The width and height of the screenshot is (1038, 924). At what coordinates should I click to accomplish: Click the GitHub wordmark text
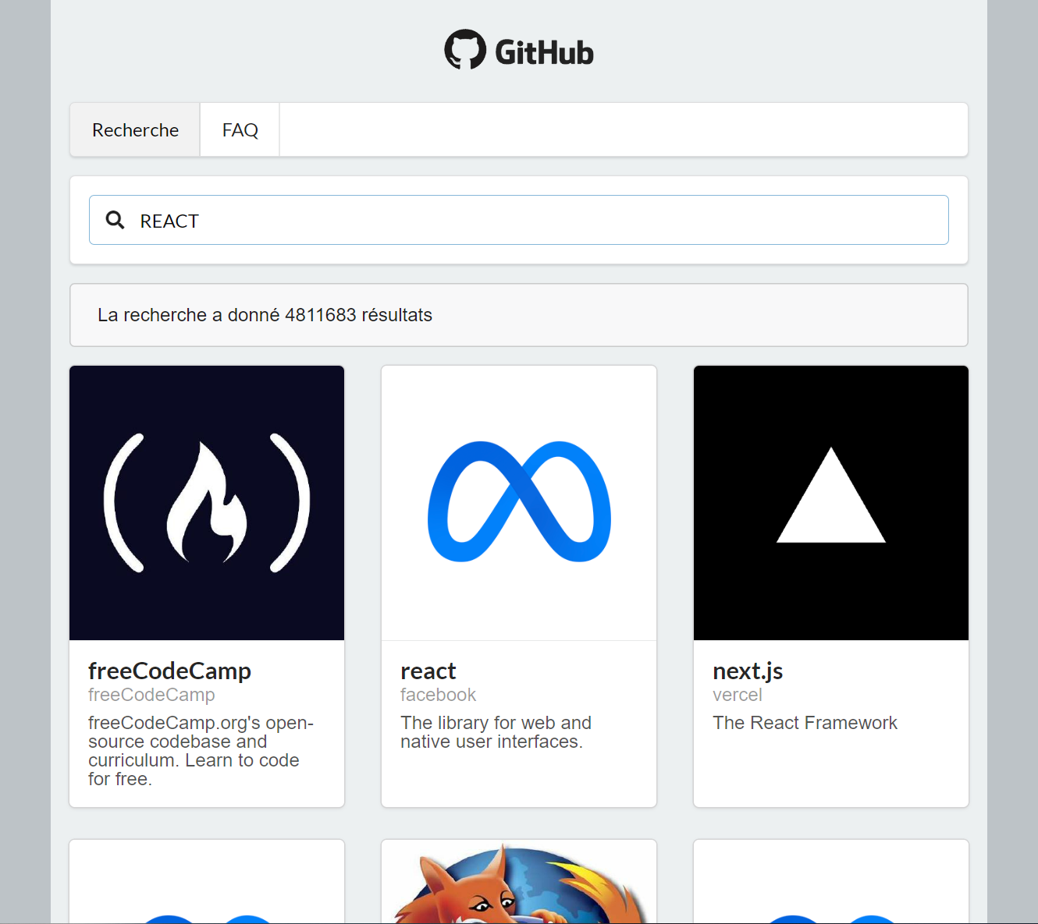[544, 53]
